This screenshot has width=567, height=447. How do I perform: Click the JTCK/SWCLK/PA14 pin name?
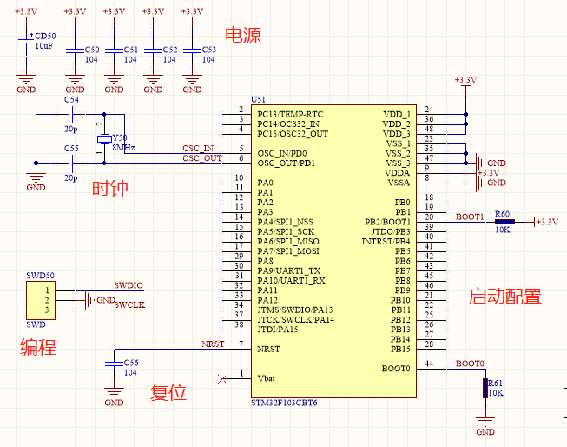point(296,320)
